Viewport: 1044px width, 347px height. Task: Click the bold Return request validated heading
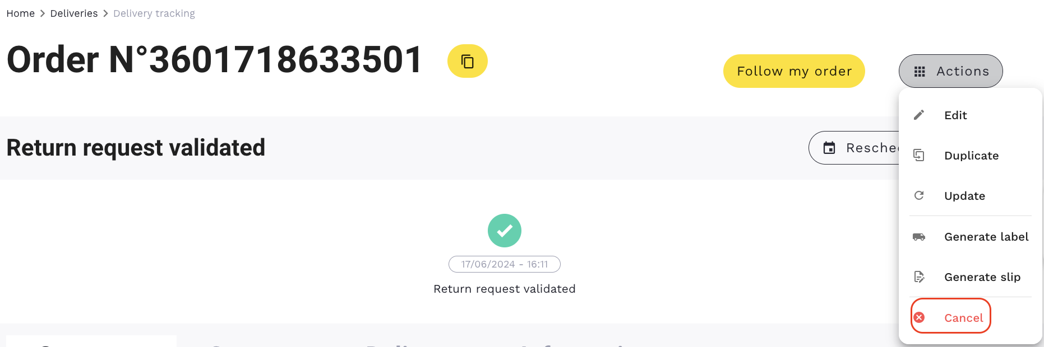click(x=136, y=148)
